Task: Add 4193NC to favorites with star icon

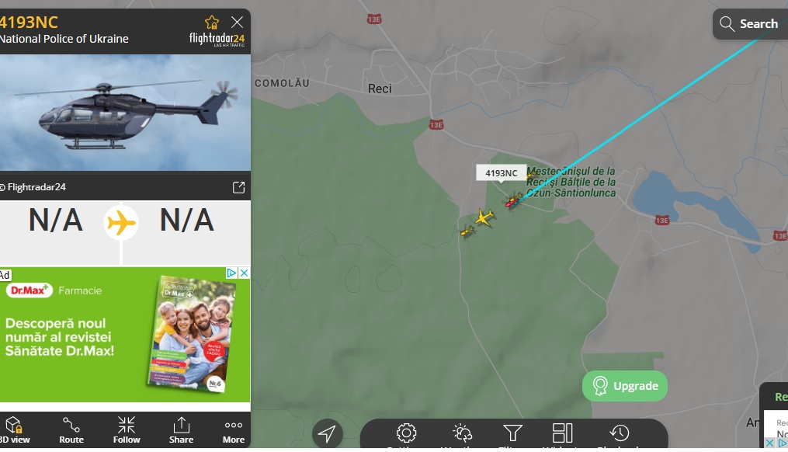Action: [212, 23]
